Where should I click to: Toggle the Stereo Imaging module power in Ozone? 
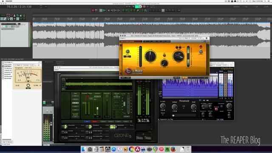click(x=89, y=132)
